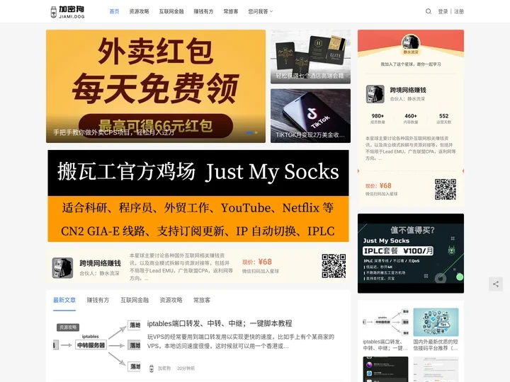
Task: Open the 常旅客 nav item
Action: (231, 11)
